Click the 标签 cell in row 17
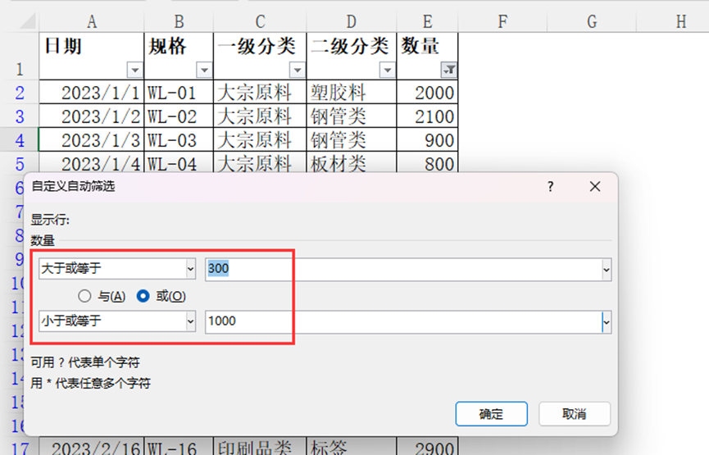Viewport: 709px width, 455px height. tap(352, 447)
